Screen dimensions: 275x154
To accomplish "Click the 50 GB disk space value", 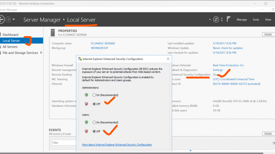I will [x=216, y=110].
